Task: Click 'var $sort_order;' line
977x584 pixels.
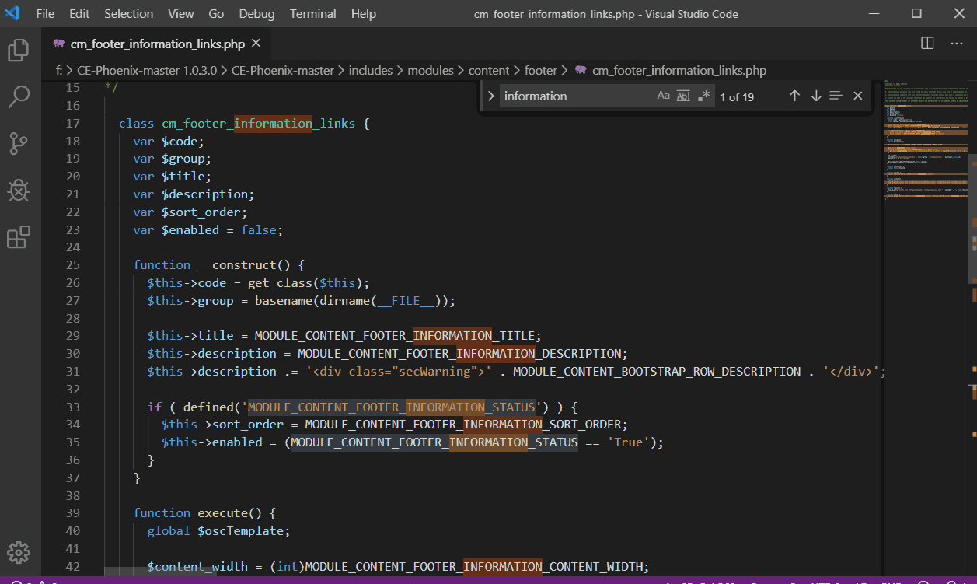Action: [x=190, y=212]
